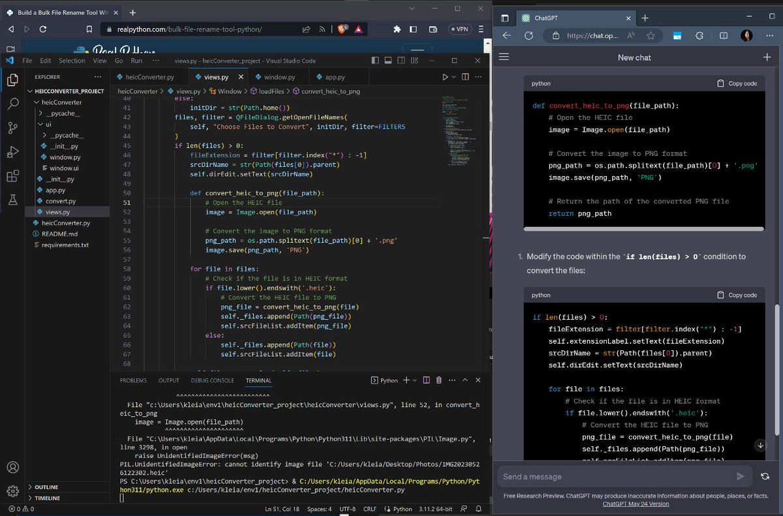Image resolution: width=783 pixels, height=516 pixels.
Task: Expand the OUTLINE section
Action: point(30,487)
